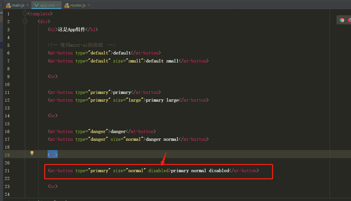Screen dimensions: 351x201
Task: Click the br tag on line 23
Action: (53, 186)
